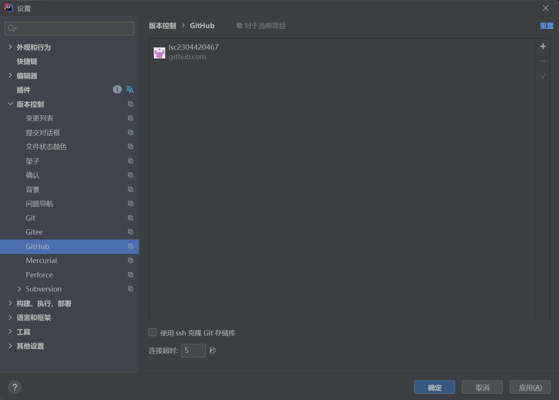559x400 pixels.
Task: Click project-level icon next to Perforce
Action: coord(131,275)
